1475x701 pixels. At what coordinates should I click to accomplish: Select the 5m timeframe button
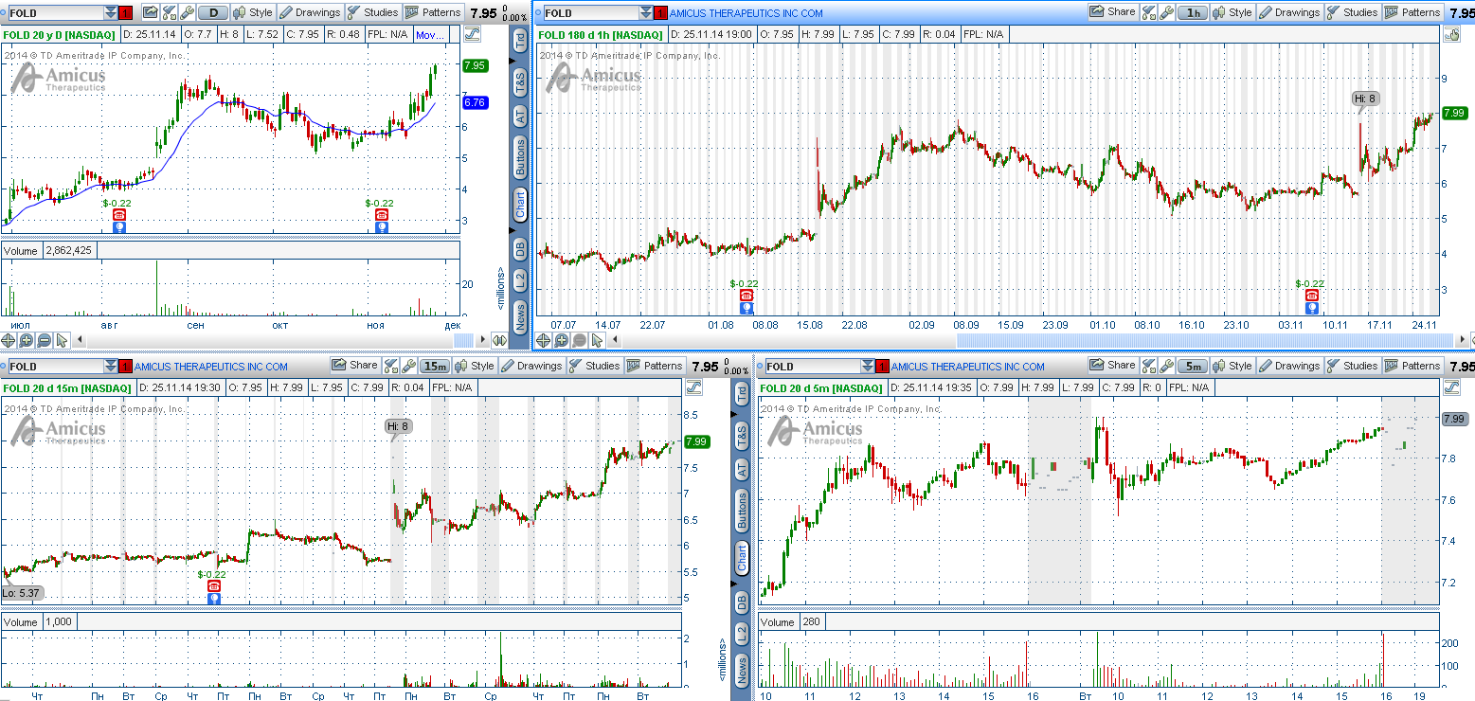coord(1194,366)
